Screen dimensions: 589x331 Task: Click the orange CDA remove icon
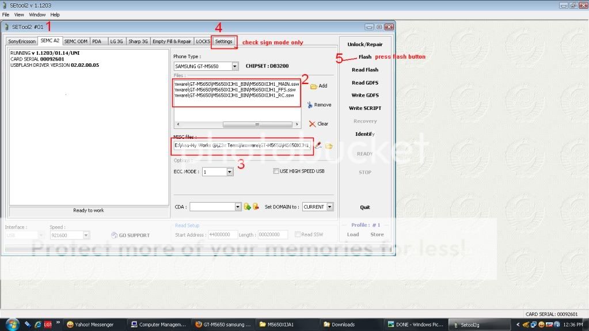[256, 206]
